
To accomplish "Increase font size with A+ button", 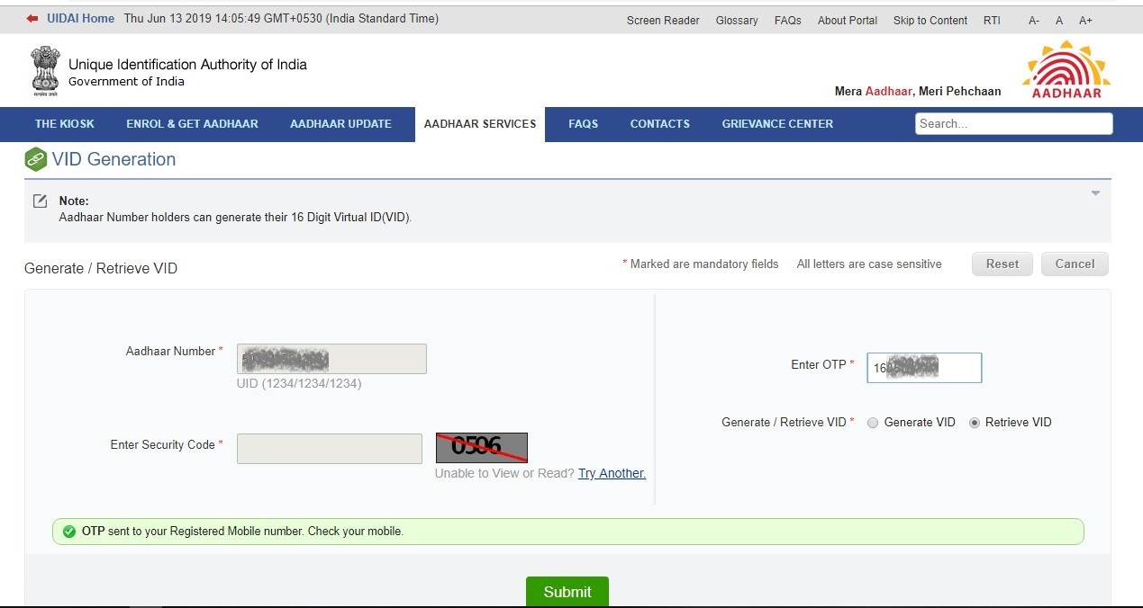I will pyautogui.click(x=1085, y=21).
